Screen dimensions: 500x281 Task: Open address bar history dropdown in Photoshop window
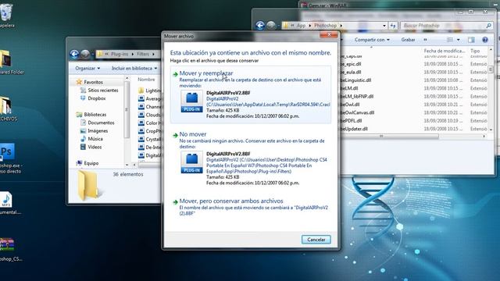384,26
